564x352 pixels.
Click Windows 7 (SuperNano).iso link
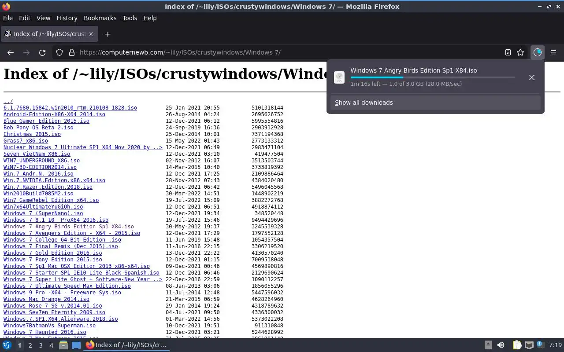(43, 213)
